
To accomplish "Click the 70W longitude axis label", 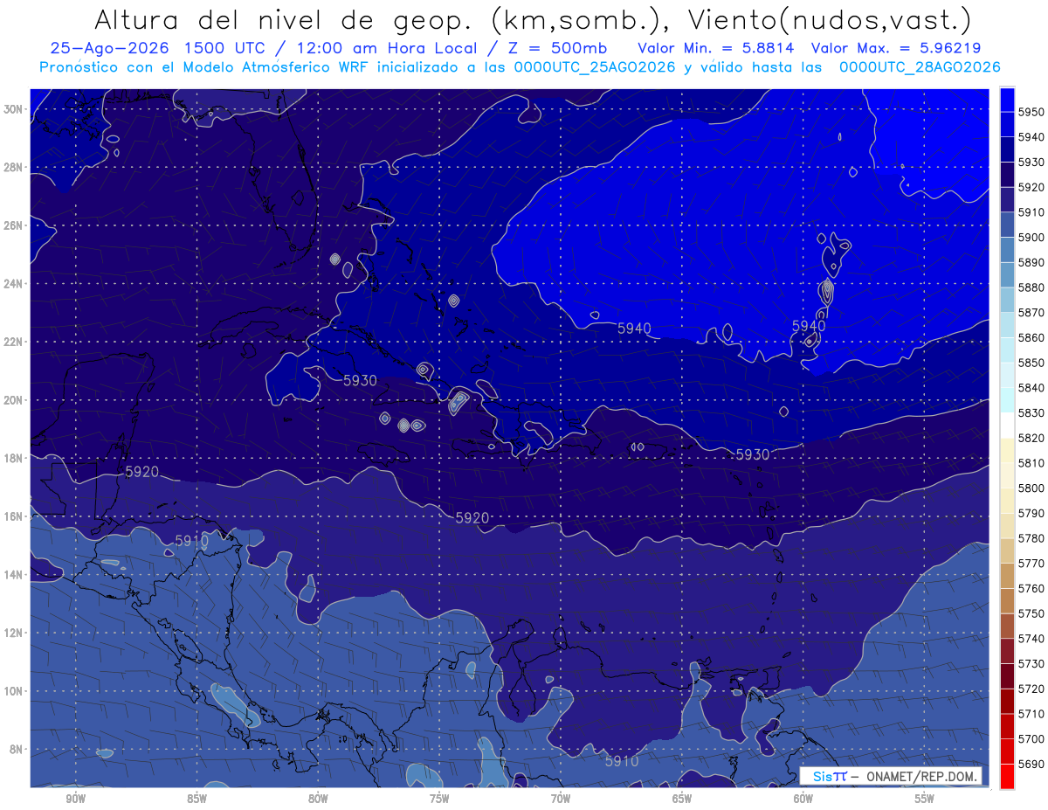I will pos(561,799).
